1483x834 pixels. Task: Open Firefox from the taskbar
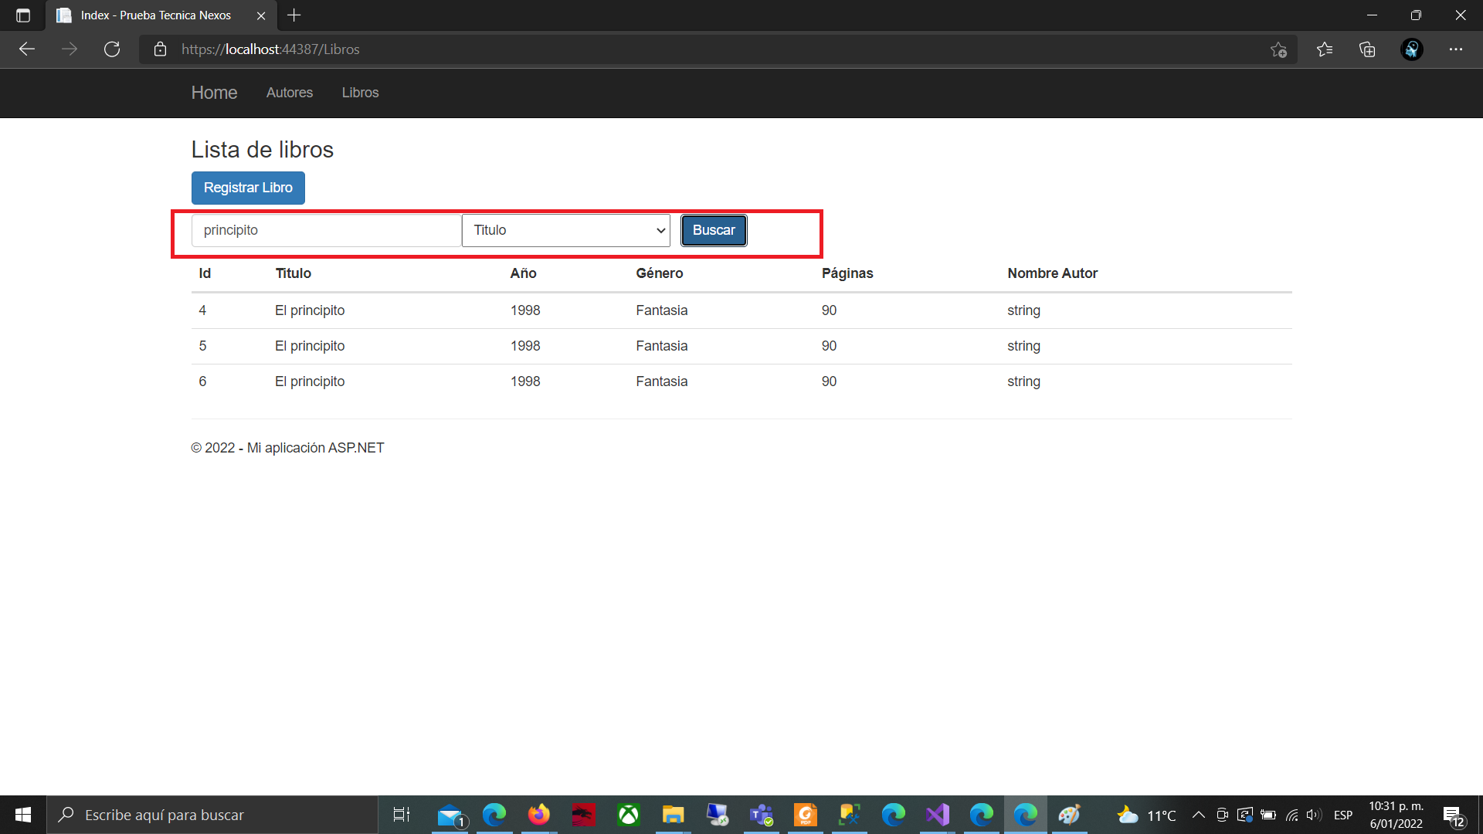538,815
